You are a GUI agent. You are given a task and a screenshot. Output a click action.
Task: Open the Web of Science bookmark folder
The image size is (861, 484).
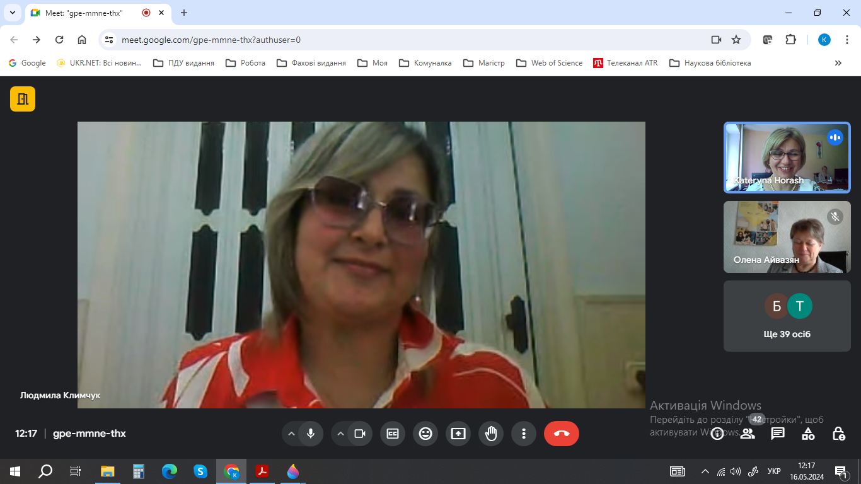(x=549, y=63)
